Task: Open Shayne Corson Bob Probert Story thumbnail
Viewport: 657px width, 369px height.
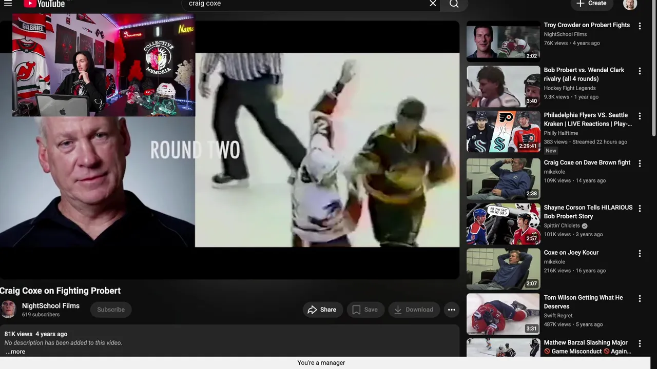Action: [x=503, y=223]
